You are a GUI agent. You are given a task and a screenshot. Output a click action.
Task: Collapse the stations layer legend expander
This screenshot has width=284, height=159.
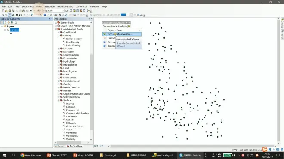point(5,30)
